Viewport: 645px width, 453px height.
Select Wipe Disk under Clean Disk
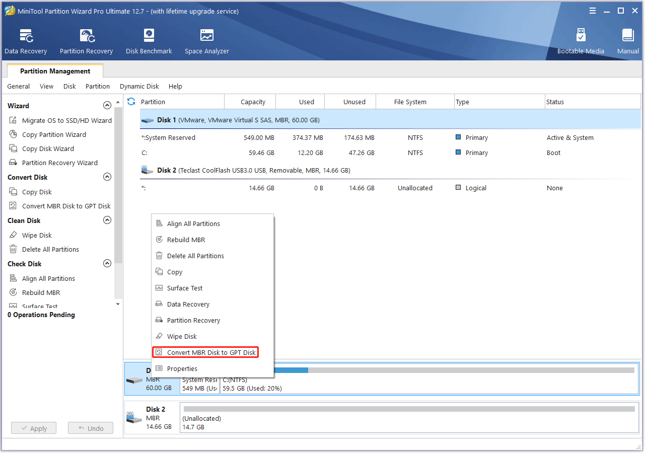[x=37, y=235]
